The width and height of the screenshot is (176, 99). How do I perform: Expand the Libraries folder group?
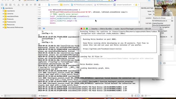(3, 14)
